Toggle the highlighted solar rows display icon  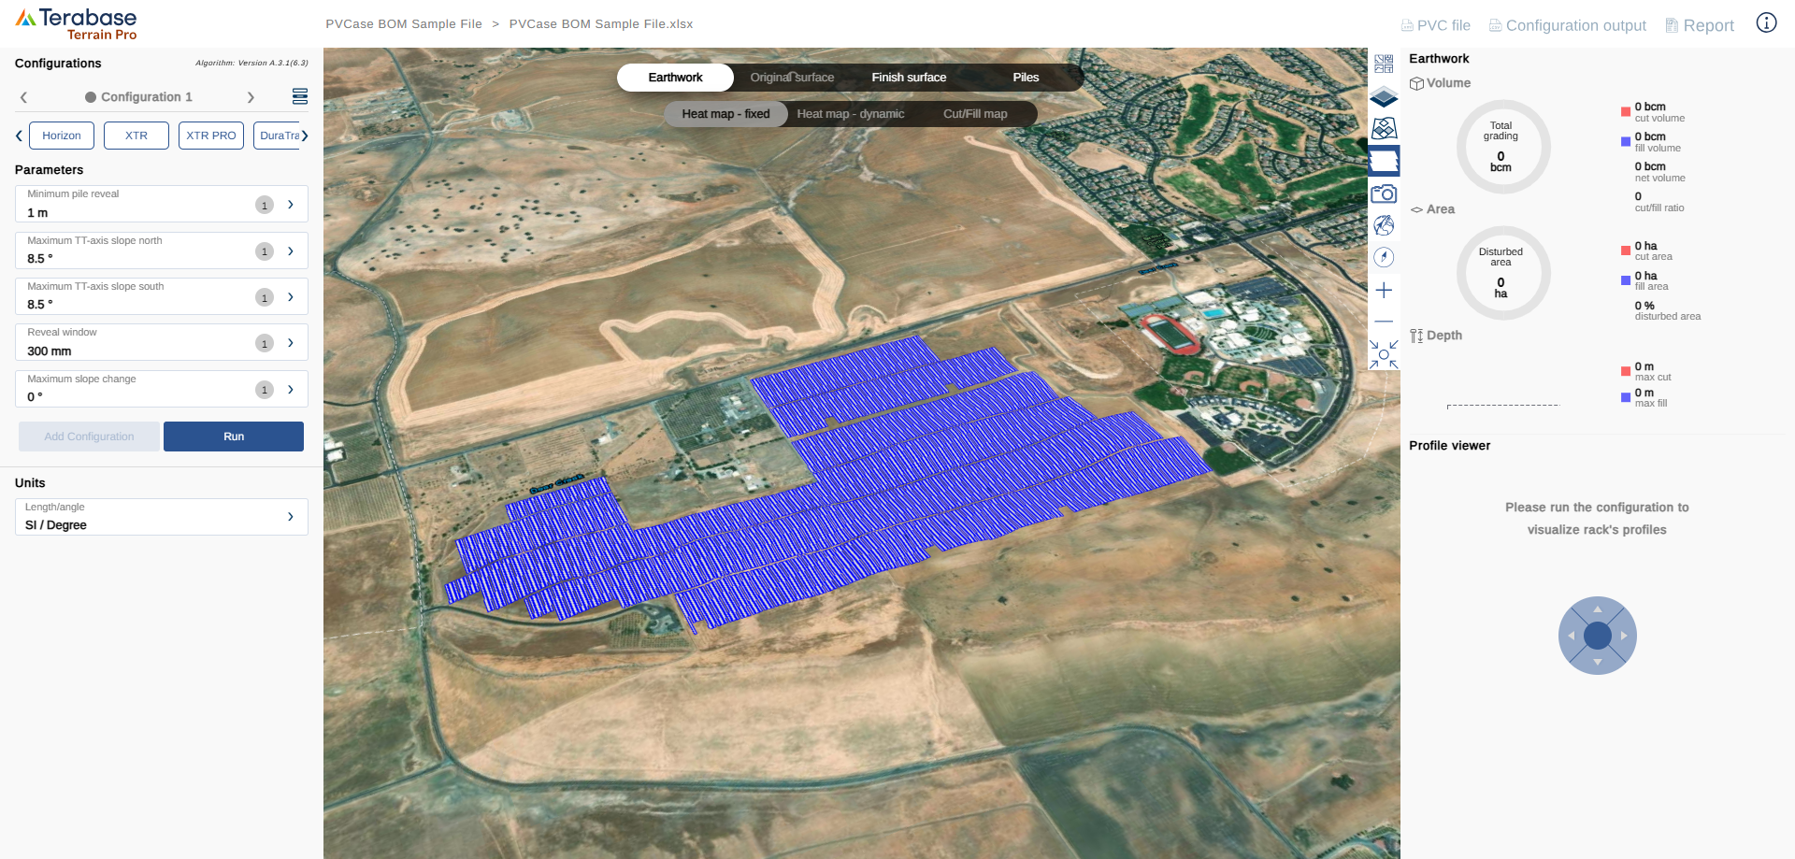click(1384, 161)
